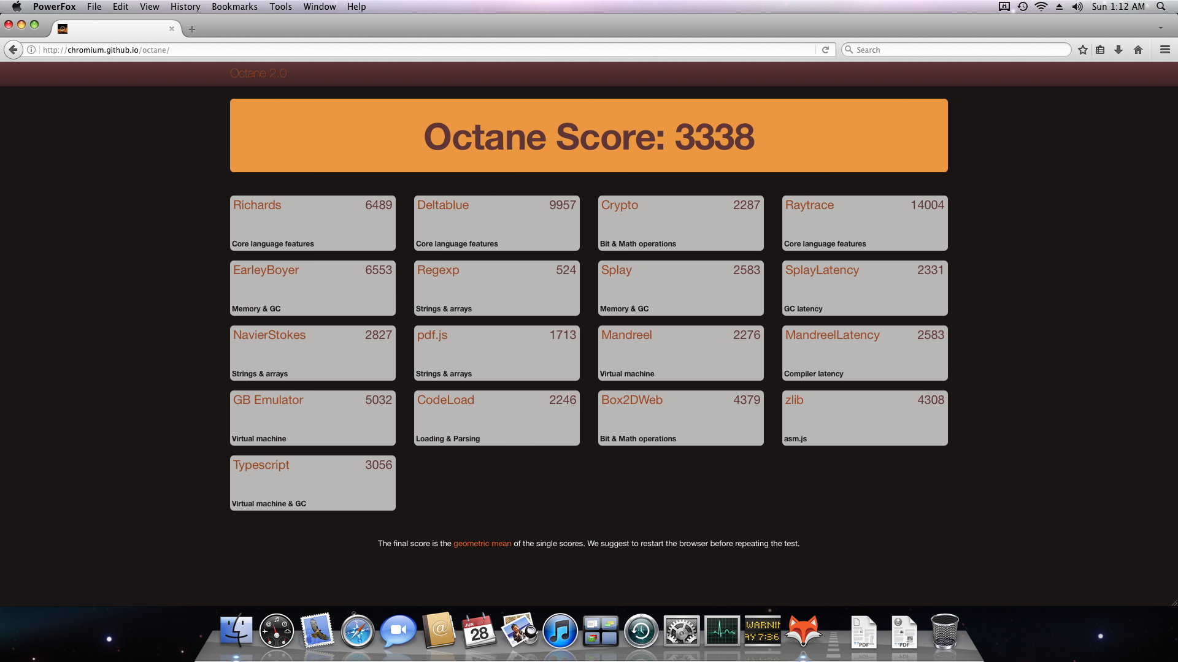The width and height of the screenshot is (1178, 662).
Task: Open Dashboard from the Dock
Action: click(x=277, y=631)
